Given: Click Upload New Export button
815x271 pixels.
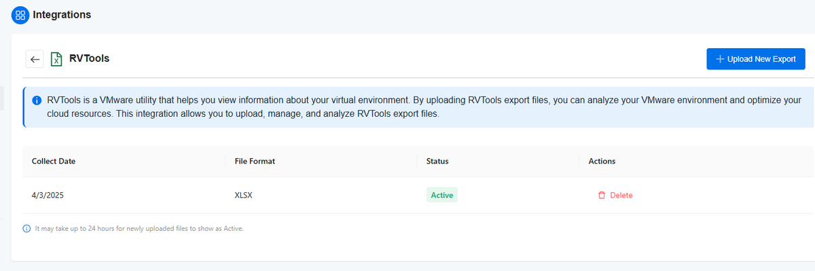Looking at the screenshot, I should tap(756, 59).
